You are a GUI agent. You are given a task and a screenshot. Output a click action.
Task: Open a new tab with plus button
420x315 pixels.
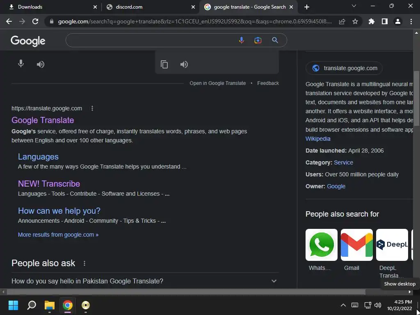pyautogui.click(x=307, y=7)
